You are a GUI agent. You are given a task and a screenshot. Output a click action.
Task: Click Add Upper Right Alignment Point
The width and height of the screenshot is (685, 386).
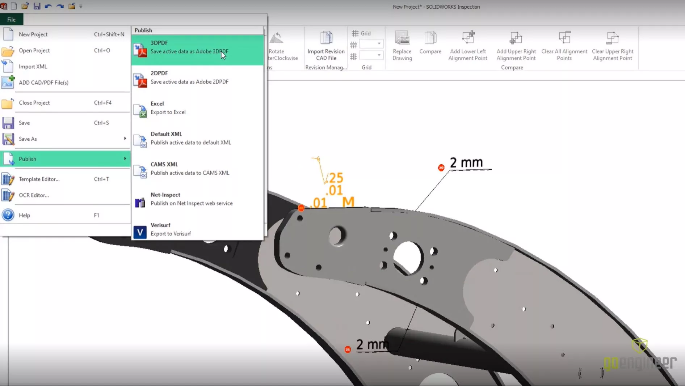click(516, 46)
